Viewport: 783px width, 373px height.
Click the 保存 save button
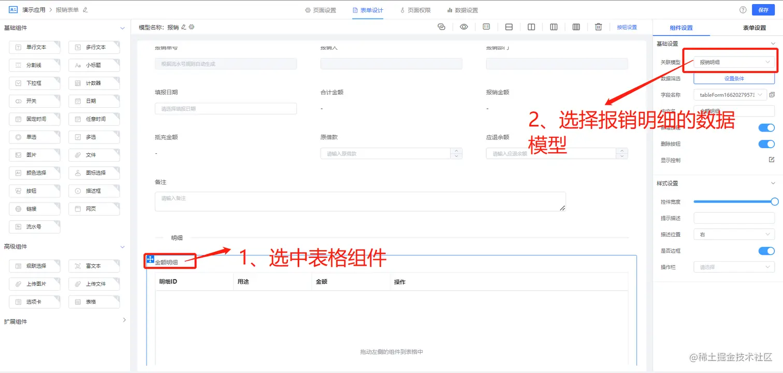(763, 10)
